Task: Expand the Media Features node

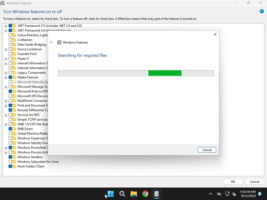Action: pyautogui.click(x=6, y=78)
